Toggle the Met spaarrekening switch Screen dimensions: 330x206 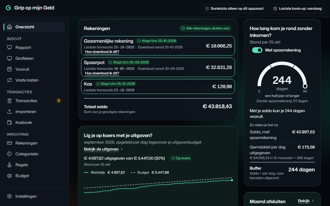point(257,50)
